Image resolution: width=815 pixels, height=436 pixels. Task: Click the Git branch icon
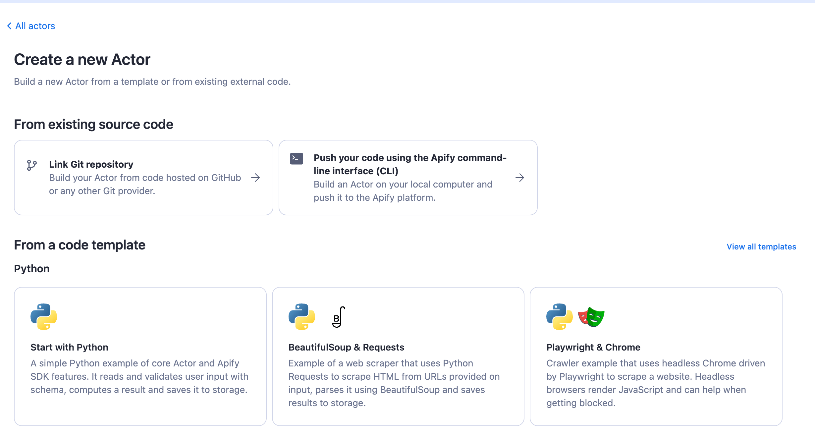(32, 165)
